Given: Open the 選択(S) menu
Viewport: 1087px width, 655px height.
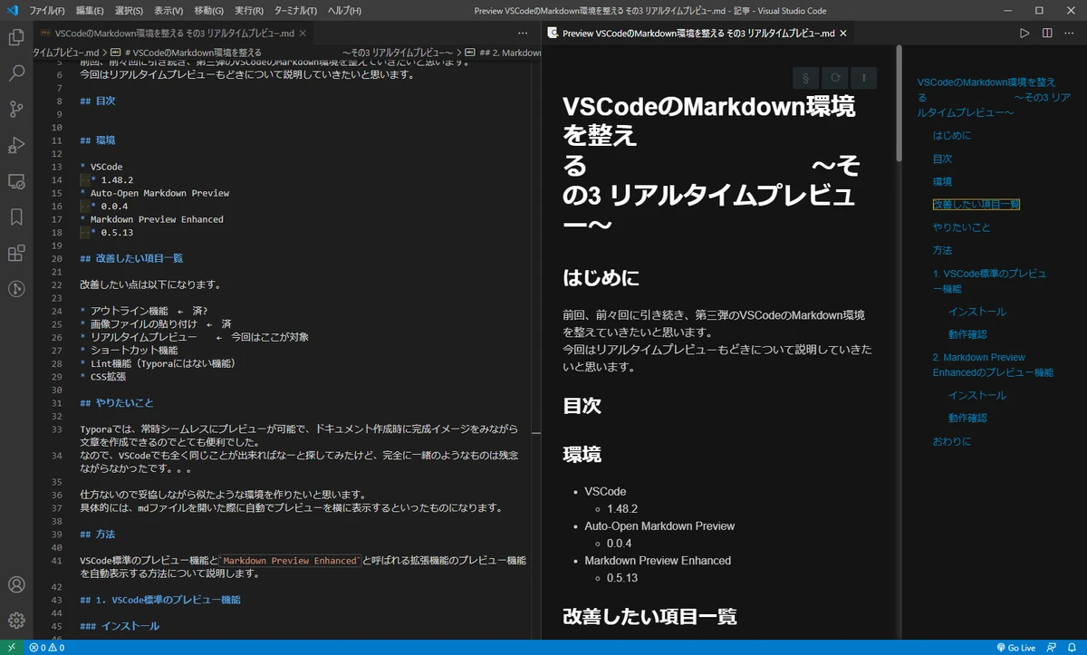Looking at the screenshot, I should pos(129,10).
